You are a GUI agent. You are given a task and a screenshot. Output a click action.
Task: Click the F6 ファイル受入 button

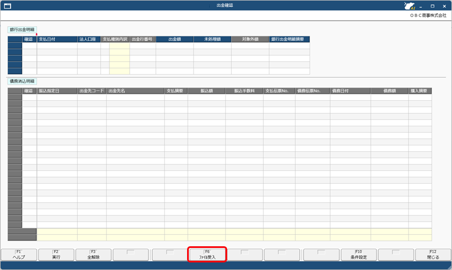(x=207, y=254)
